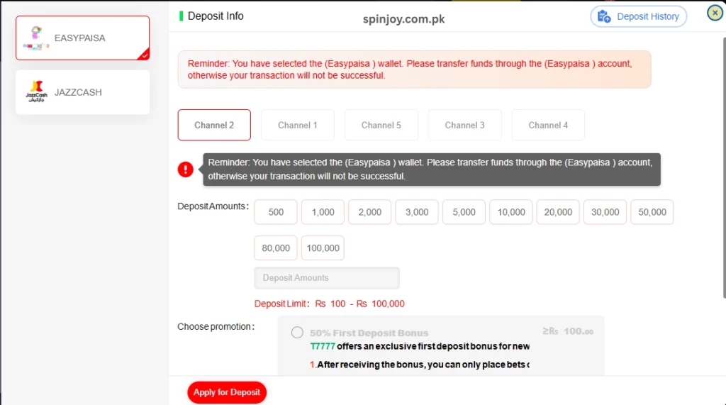Click the spinjoy.com.pk title text

403,19
